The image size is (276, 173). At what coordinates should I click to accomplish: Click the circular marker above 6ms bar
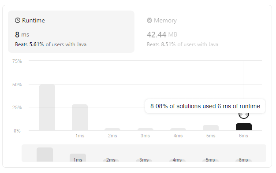[x=244, y=114]
